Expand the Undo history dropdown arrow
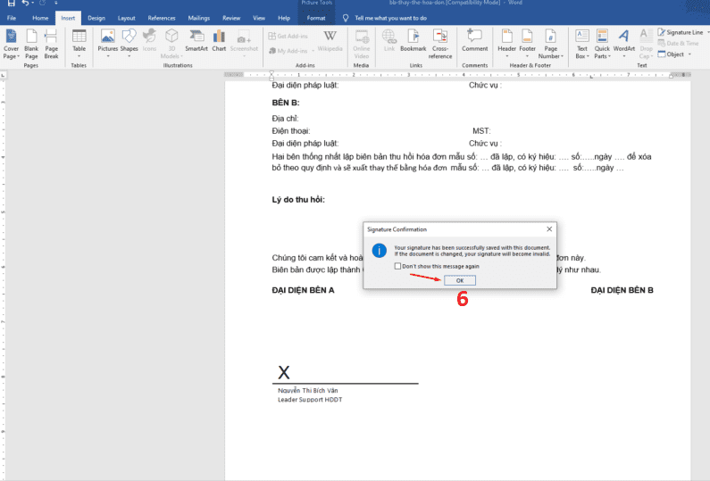Viewport: 710px width, 481px height. (x=33, y=4)
